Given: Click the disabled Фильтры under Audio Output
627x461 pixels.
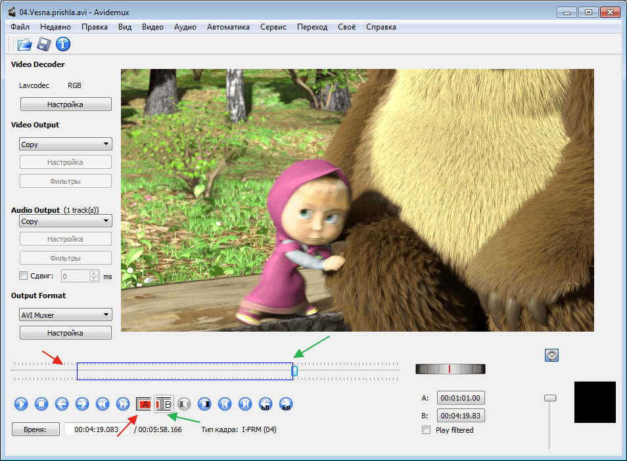Looking at the screenshot, I should coord(66,258).
